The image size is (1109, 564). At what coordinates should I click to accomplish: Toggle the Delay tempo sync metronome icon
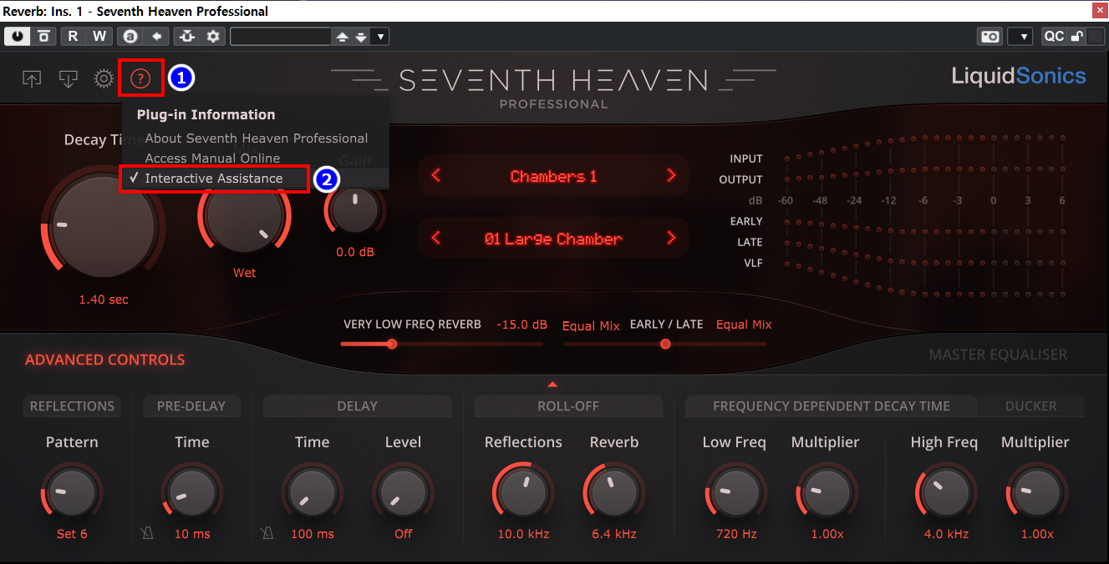[x=267, y=533]
